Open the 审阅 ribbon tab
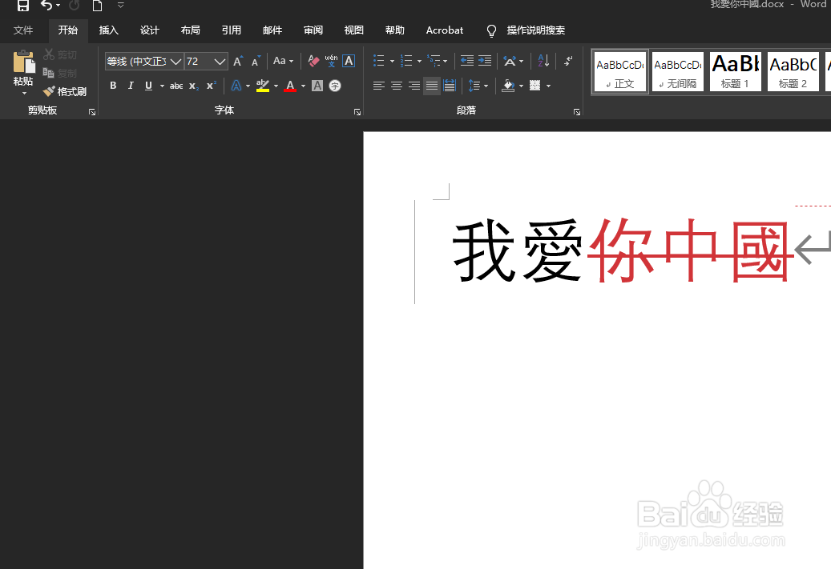 pyautogui.click(x=313, y=30)
